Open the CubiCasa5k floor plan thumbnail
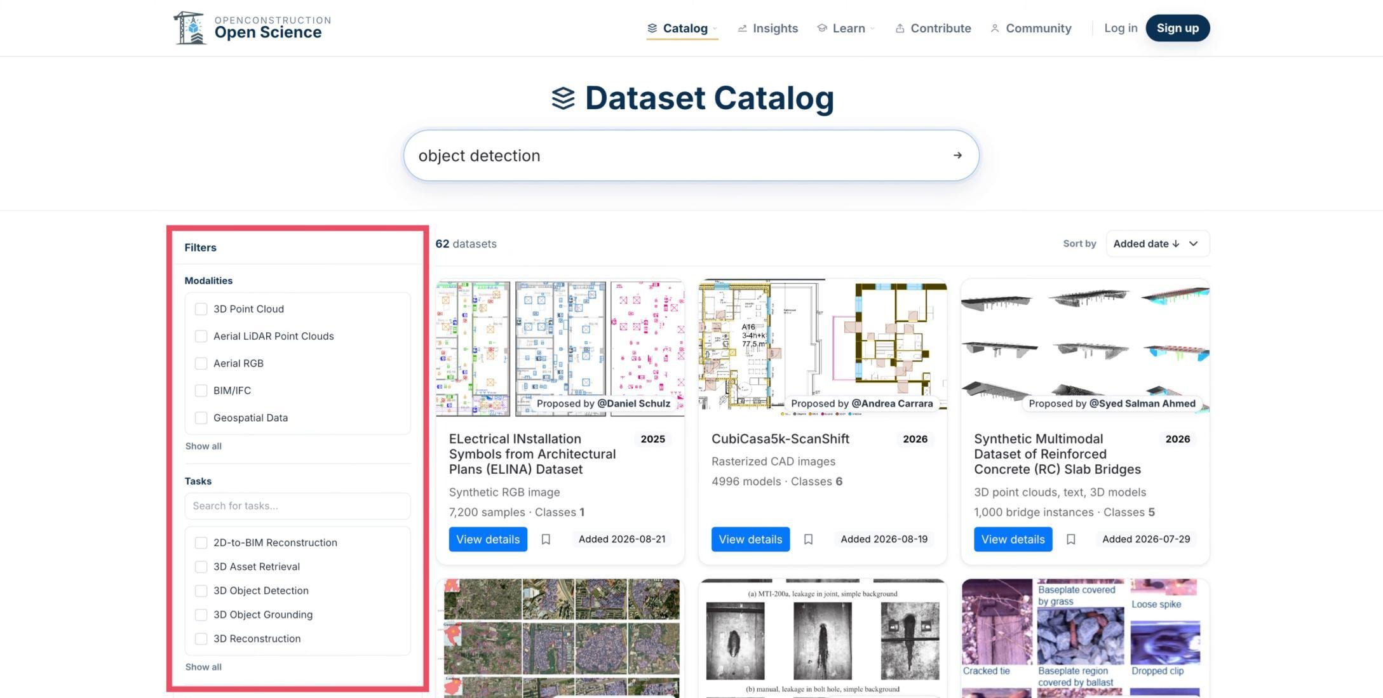This screenshot has width=1383, height=698. [x=823, y=348]
